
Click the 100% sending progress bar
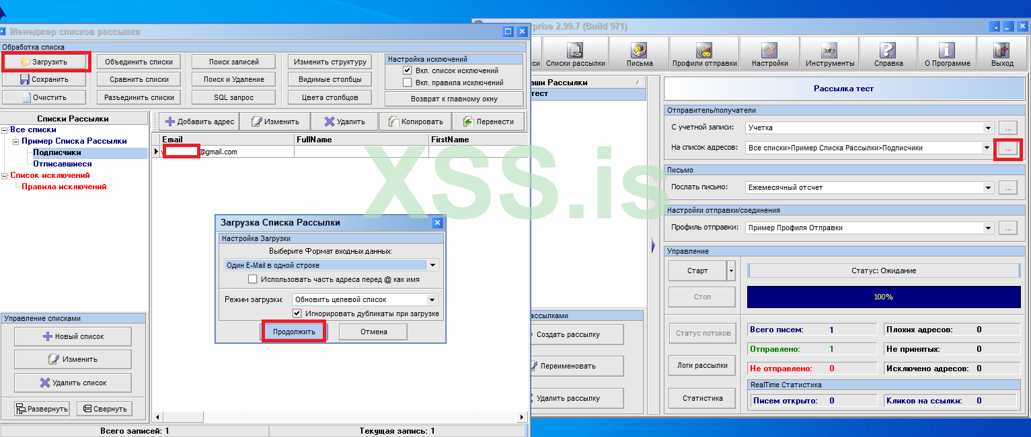click(884, 297)
